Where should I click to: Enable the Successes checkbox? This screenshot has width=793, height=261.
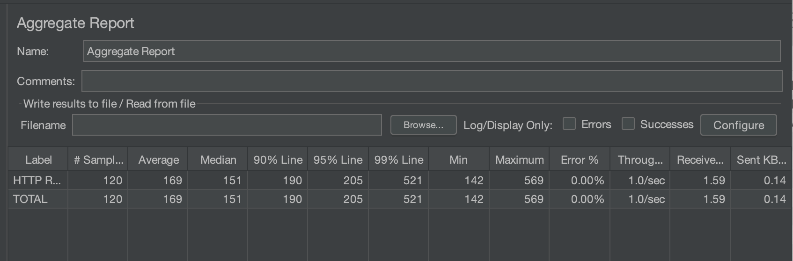point(628,124)
